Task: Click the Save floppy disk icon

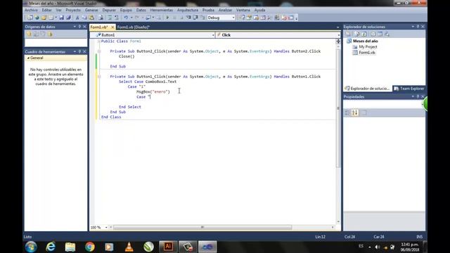Action: (61, 18)
